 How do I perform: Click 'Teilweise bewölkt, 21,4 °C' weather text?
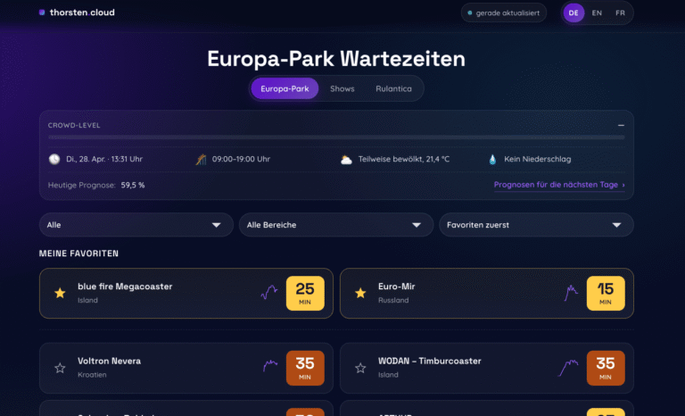click(404, 159)
